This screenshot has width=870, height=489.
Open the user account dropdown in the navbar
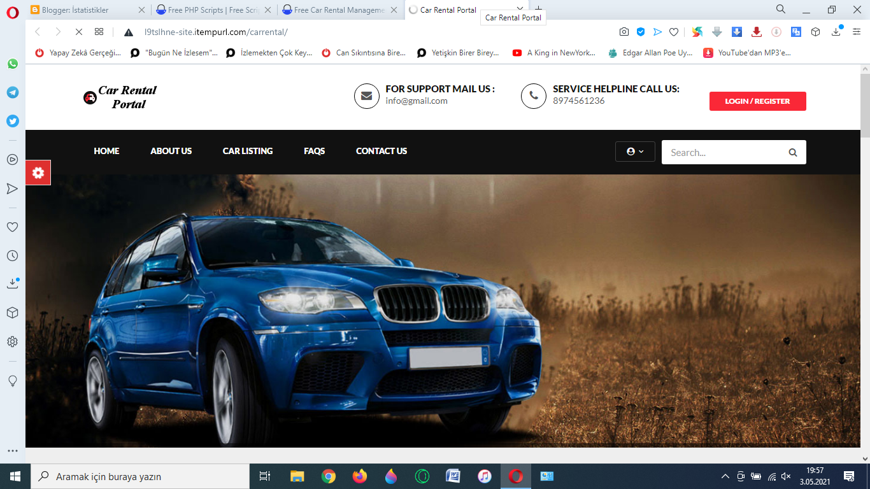(634, 152)
